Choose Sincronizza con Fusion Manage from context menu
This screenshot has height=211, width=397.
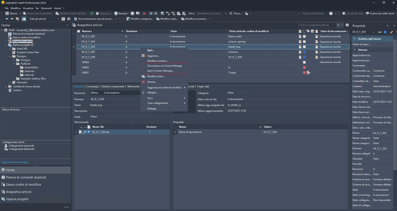coord(164,66)
